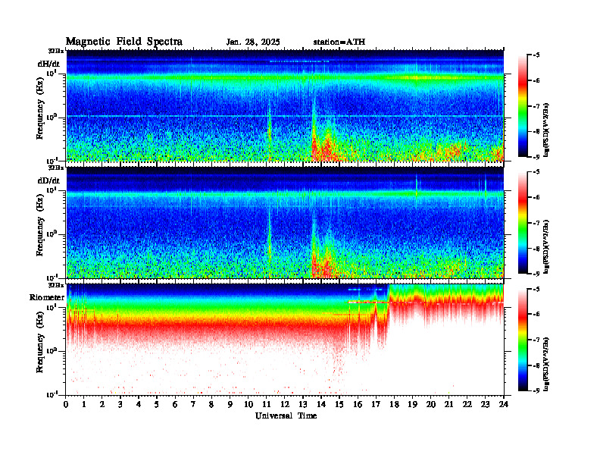Click hour 6 tick label on time axis

click(x=175, y=405)
